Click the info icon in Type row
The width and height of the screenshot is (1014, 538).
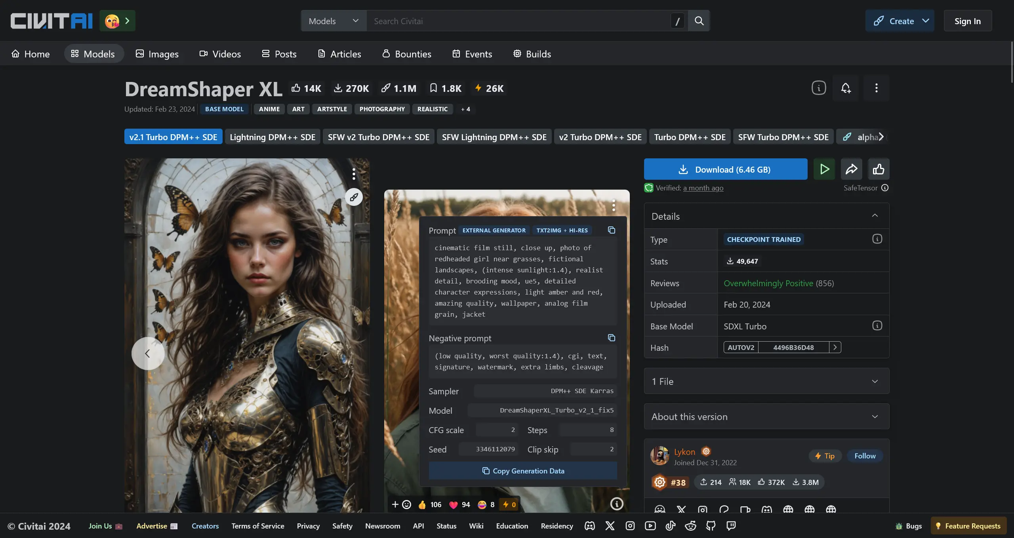pyautogui.click(x=877, y=239)
